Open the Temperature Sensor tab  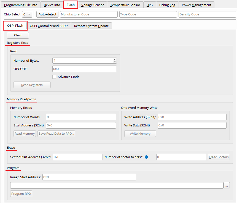coord(125,5)
